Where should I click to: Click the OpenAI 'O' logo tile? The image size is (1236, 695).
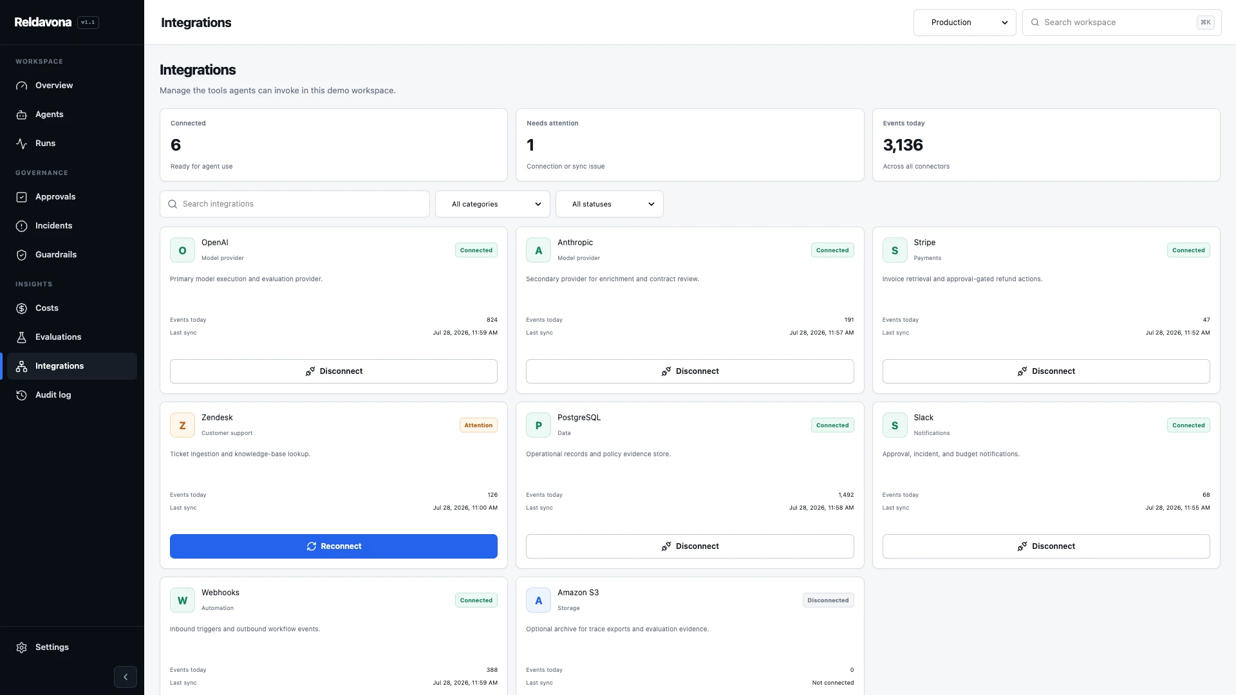pos(182,250)
